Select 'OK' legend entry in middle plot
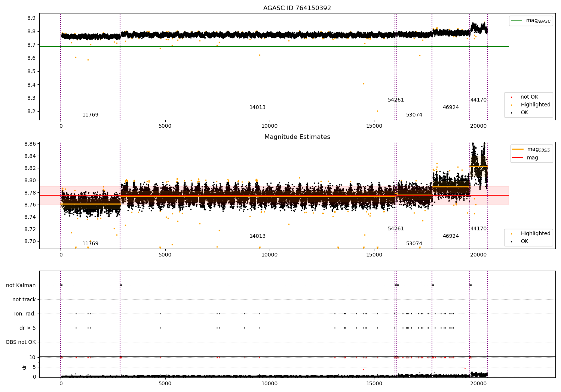Screen dimensions: 561x392 click(x=524, y=242)
